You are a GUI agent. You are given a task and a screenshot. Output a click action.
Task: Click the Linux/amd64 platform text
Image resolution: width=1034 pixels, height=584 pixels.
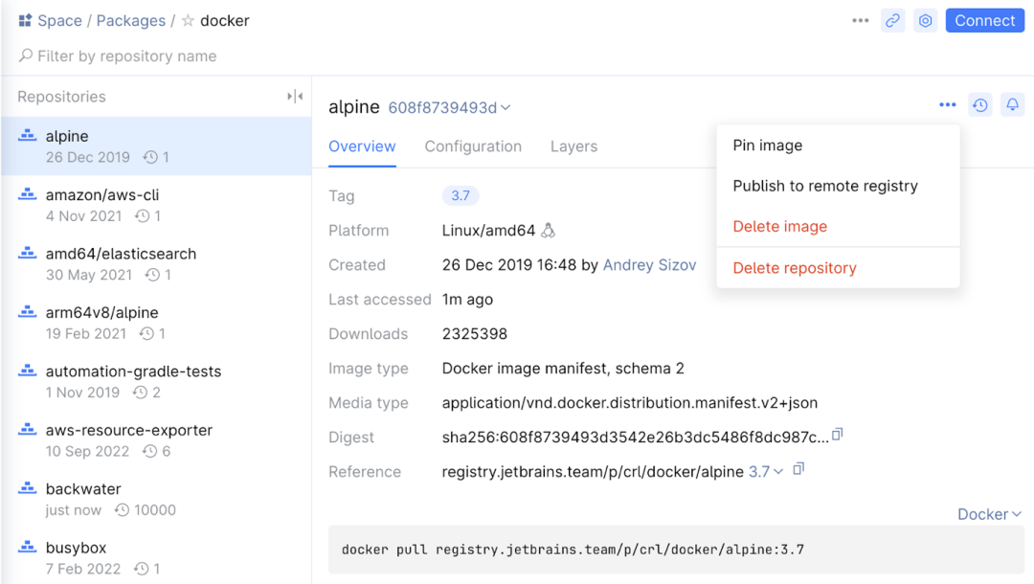click(488, 231)
